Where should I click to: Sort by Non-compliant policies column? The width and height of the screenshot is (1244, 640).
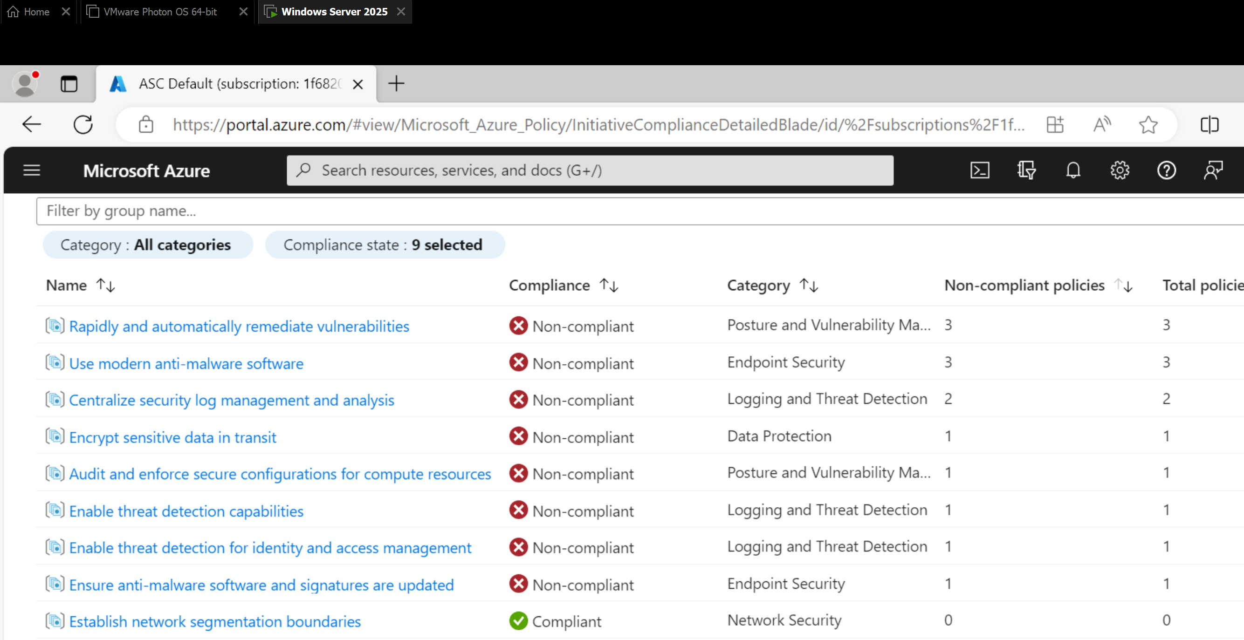[1038, 285]
